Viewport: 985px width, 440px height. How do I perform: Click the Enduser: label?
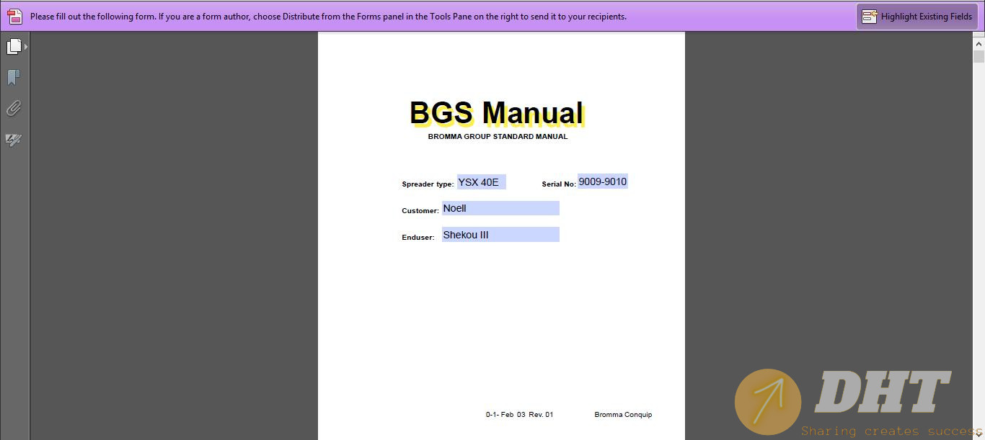coord(418,238)
